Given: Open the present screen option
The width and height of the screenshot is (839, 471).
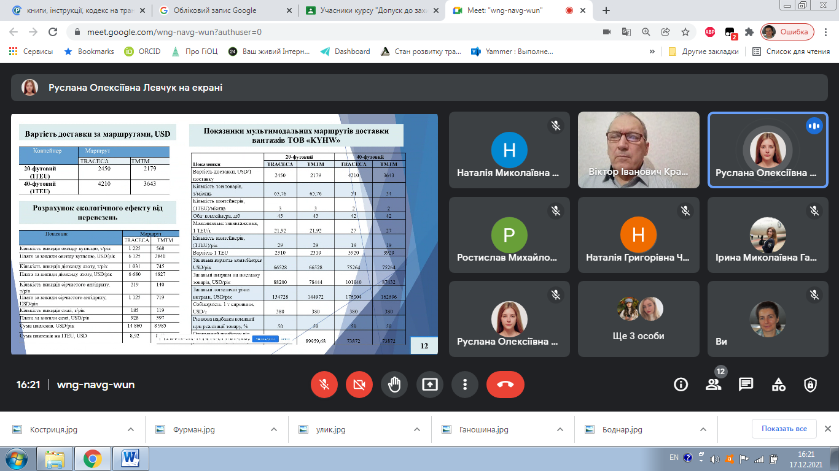Looking at the screenshot, I should click(x=429, y=385).
